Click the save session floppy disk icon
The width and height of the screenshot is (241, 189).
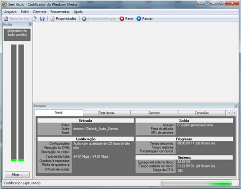point(42,19)
